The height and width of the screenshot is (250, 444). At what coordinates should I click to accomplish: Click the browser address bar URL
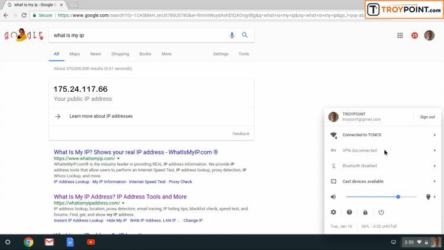coord(211,15)
